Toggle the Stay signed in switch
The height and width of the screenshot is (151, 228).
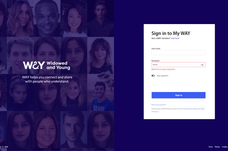pos(153,76)
